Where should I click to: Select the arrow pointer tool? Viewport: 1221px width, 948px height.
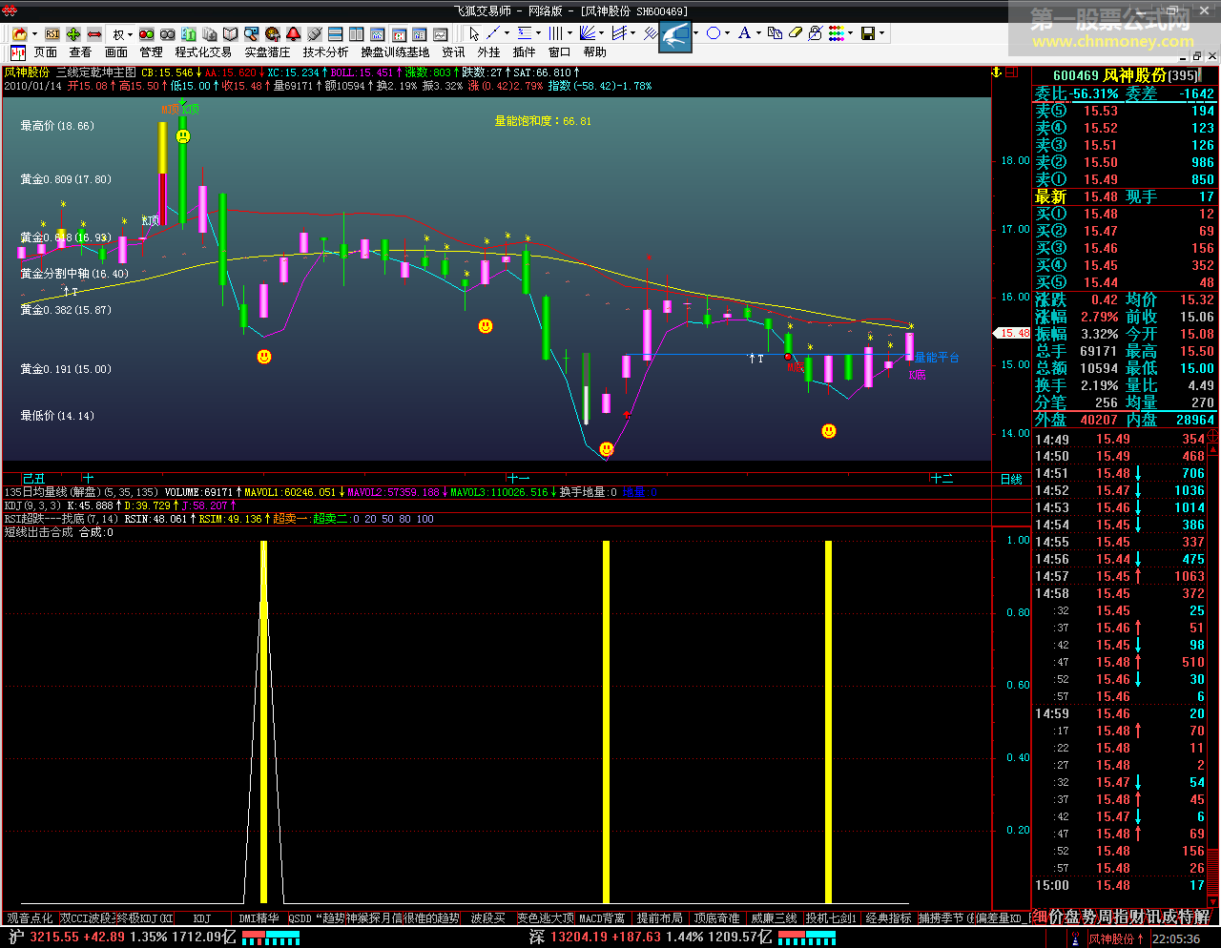[x=474, y=33]
